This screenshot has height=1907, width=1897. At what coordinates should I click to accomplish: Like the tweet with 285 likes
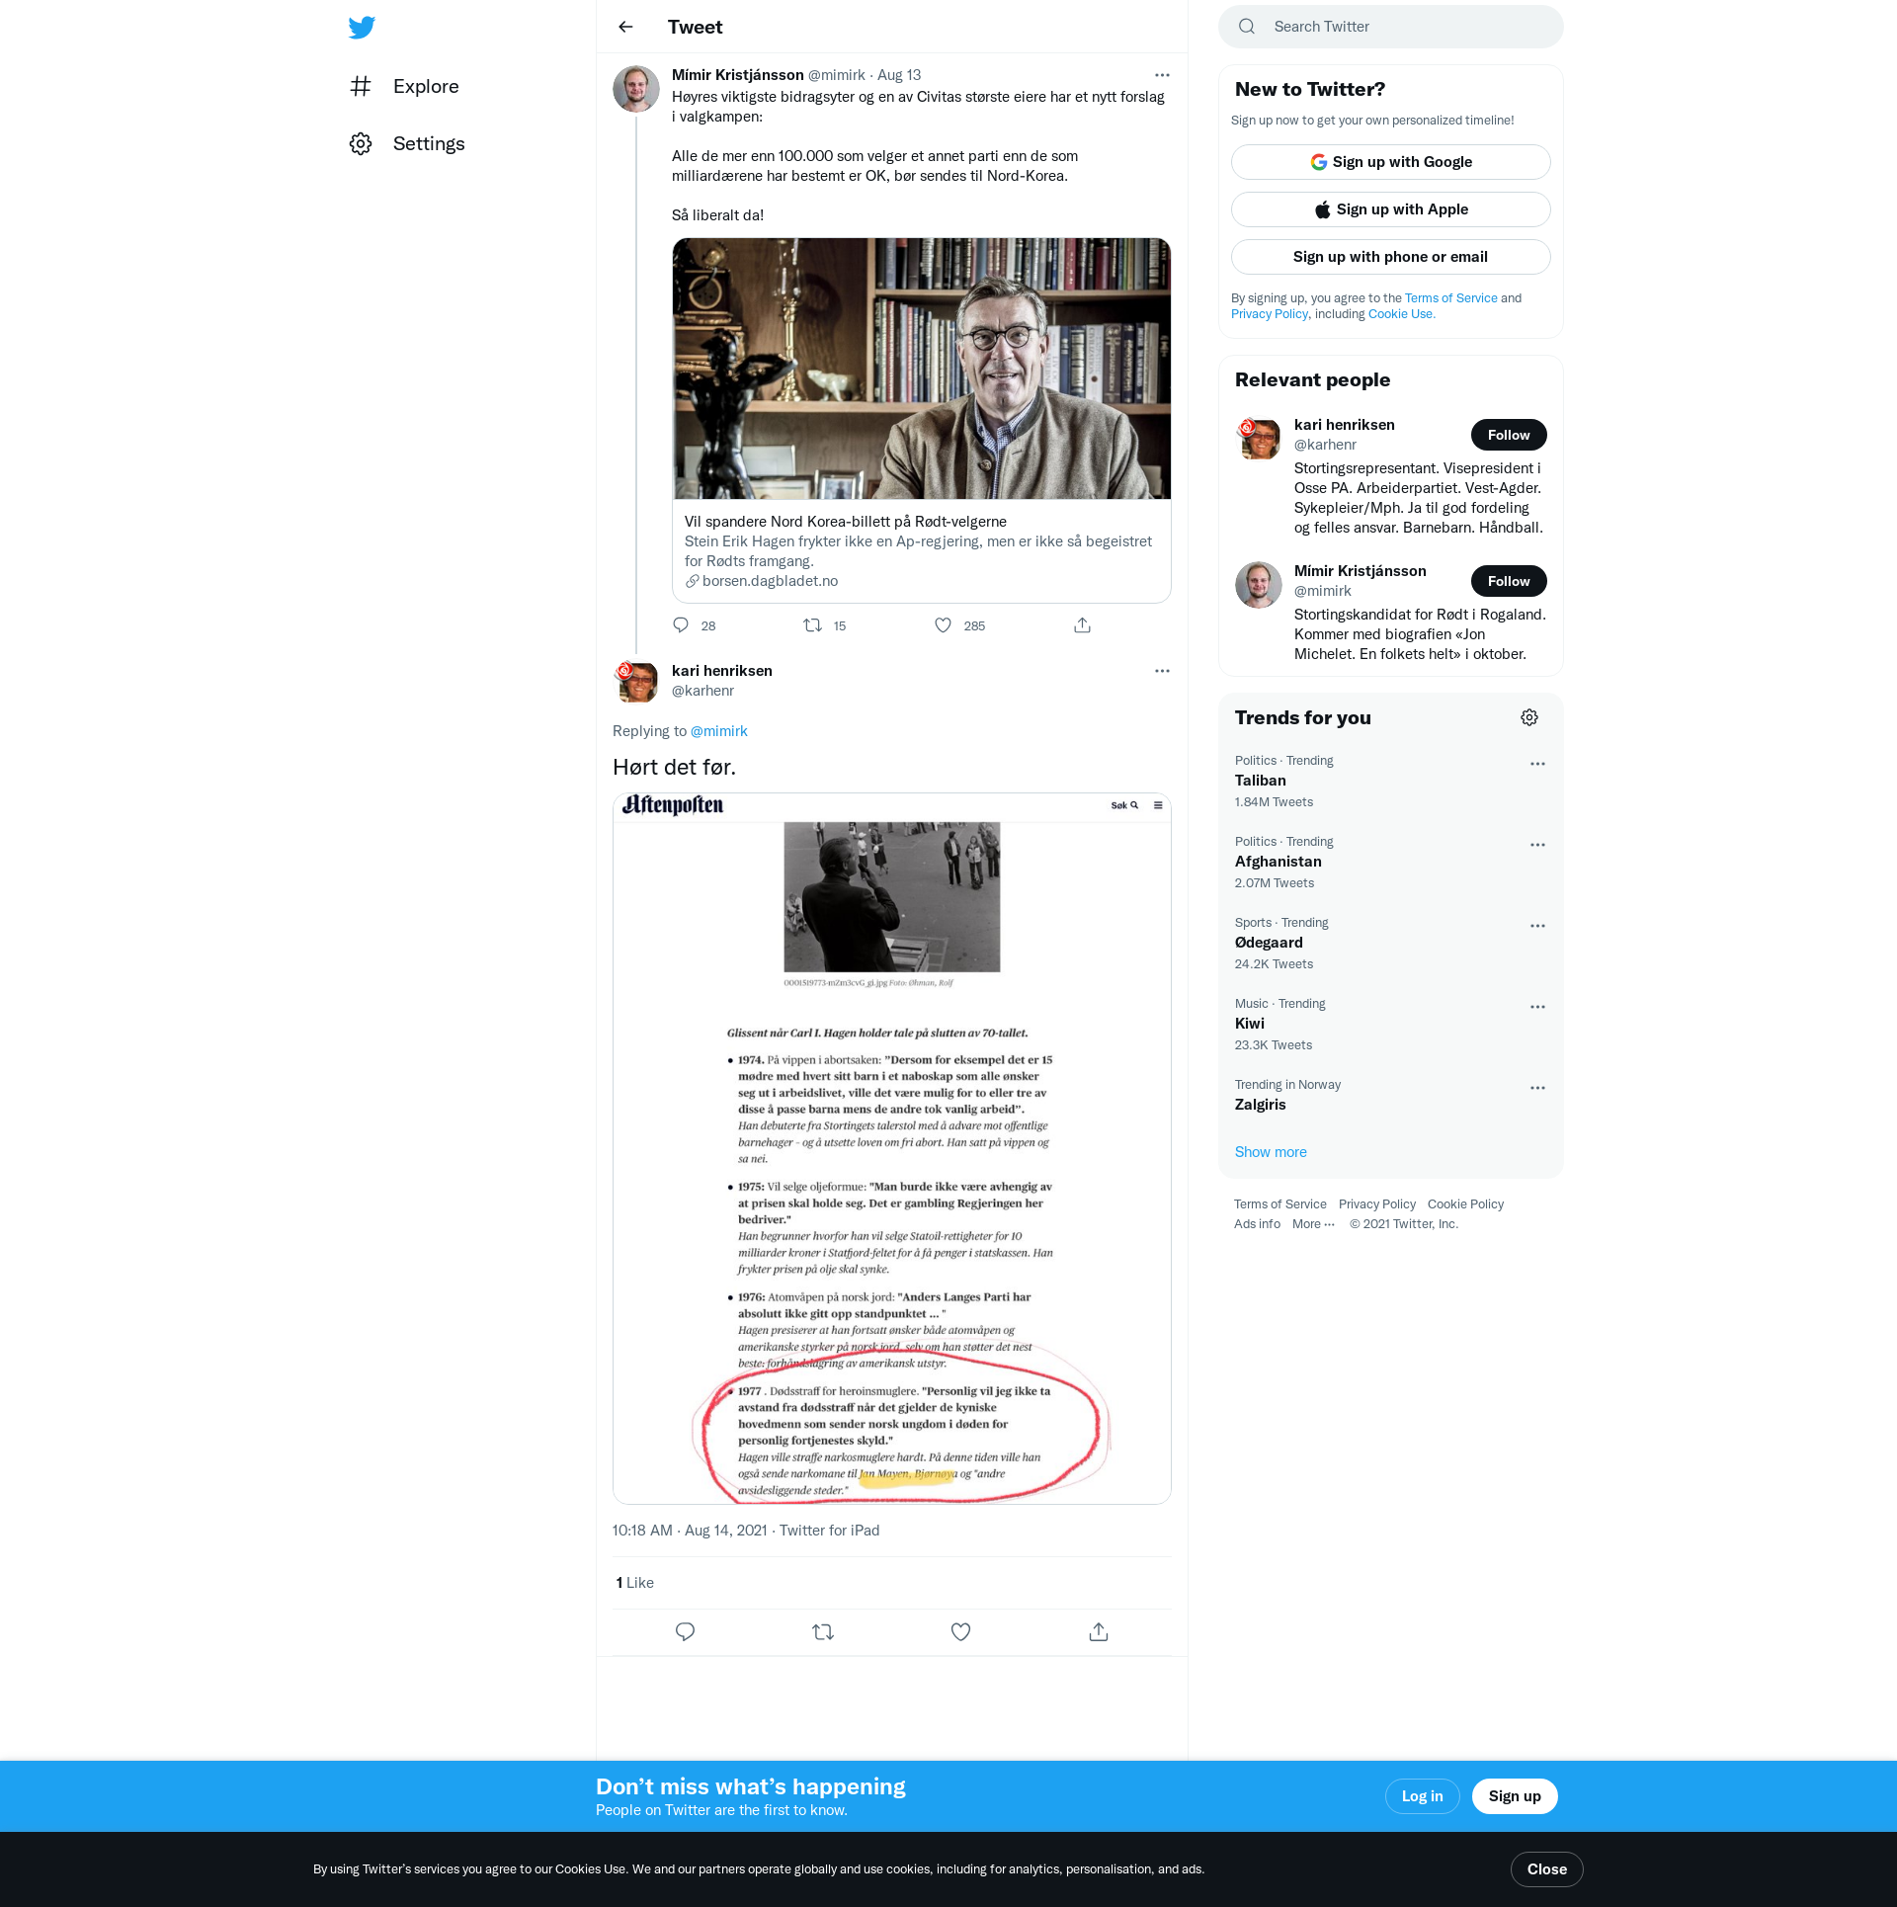tap(944, 625)
